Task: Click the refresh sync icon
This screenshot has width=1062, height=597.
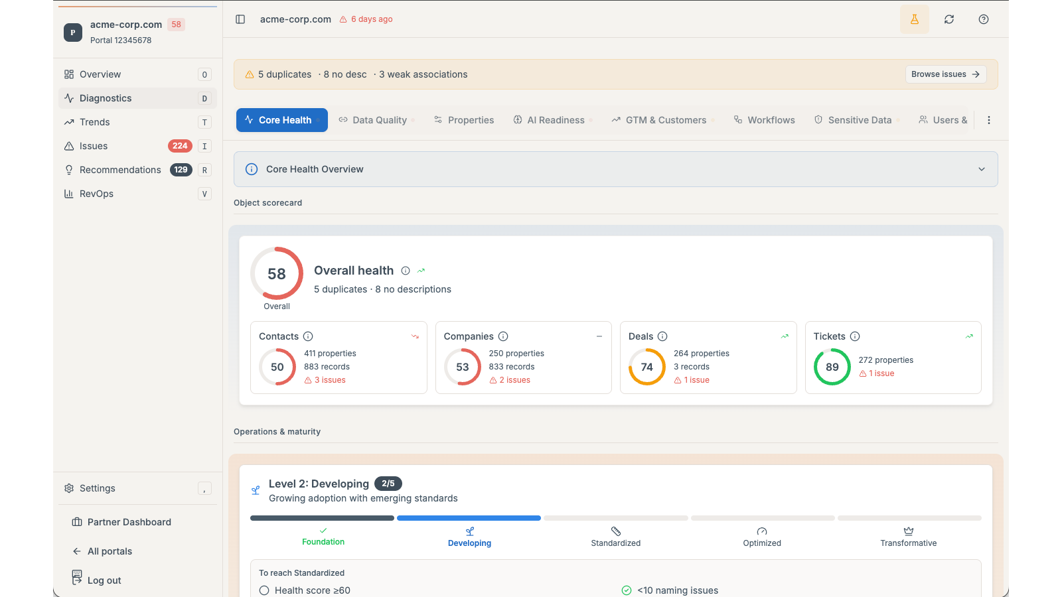Action: pyautogui.click(x=949, y=19)
